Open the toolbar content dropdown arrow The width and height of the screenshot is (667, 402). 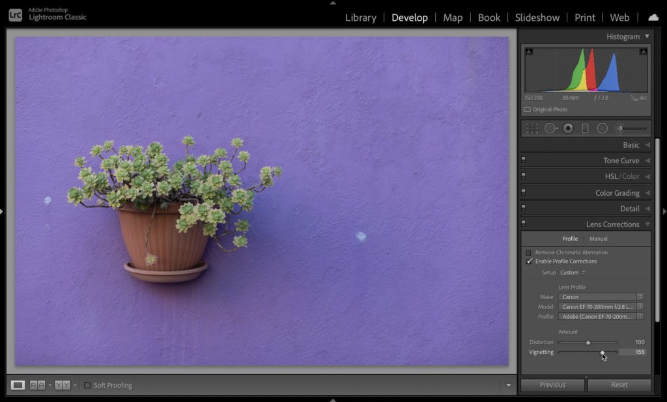[x=508, y=386]
